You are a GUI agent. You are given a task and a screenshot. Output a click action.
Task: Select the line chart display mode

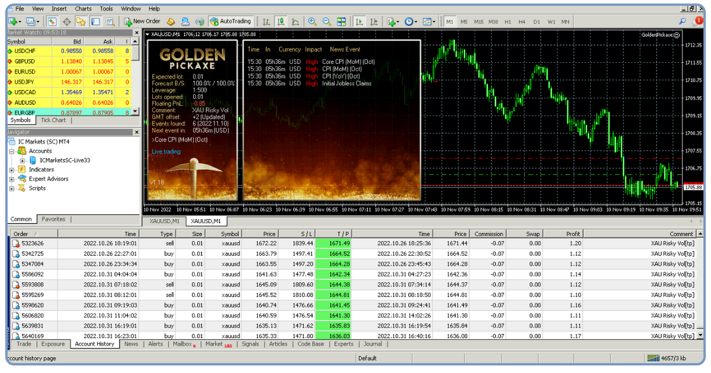tap(294, 21)
